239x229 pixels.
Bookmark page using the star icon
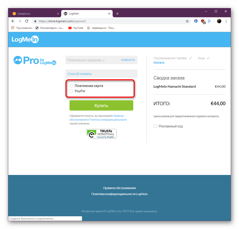(x=187, y=21)
